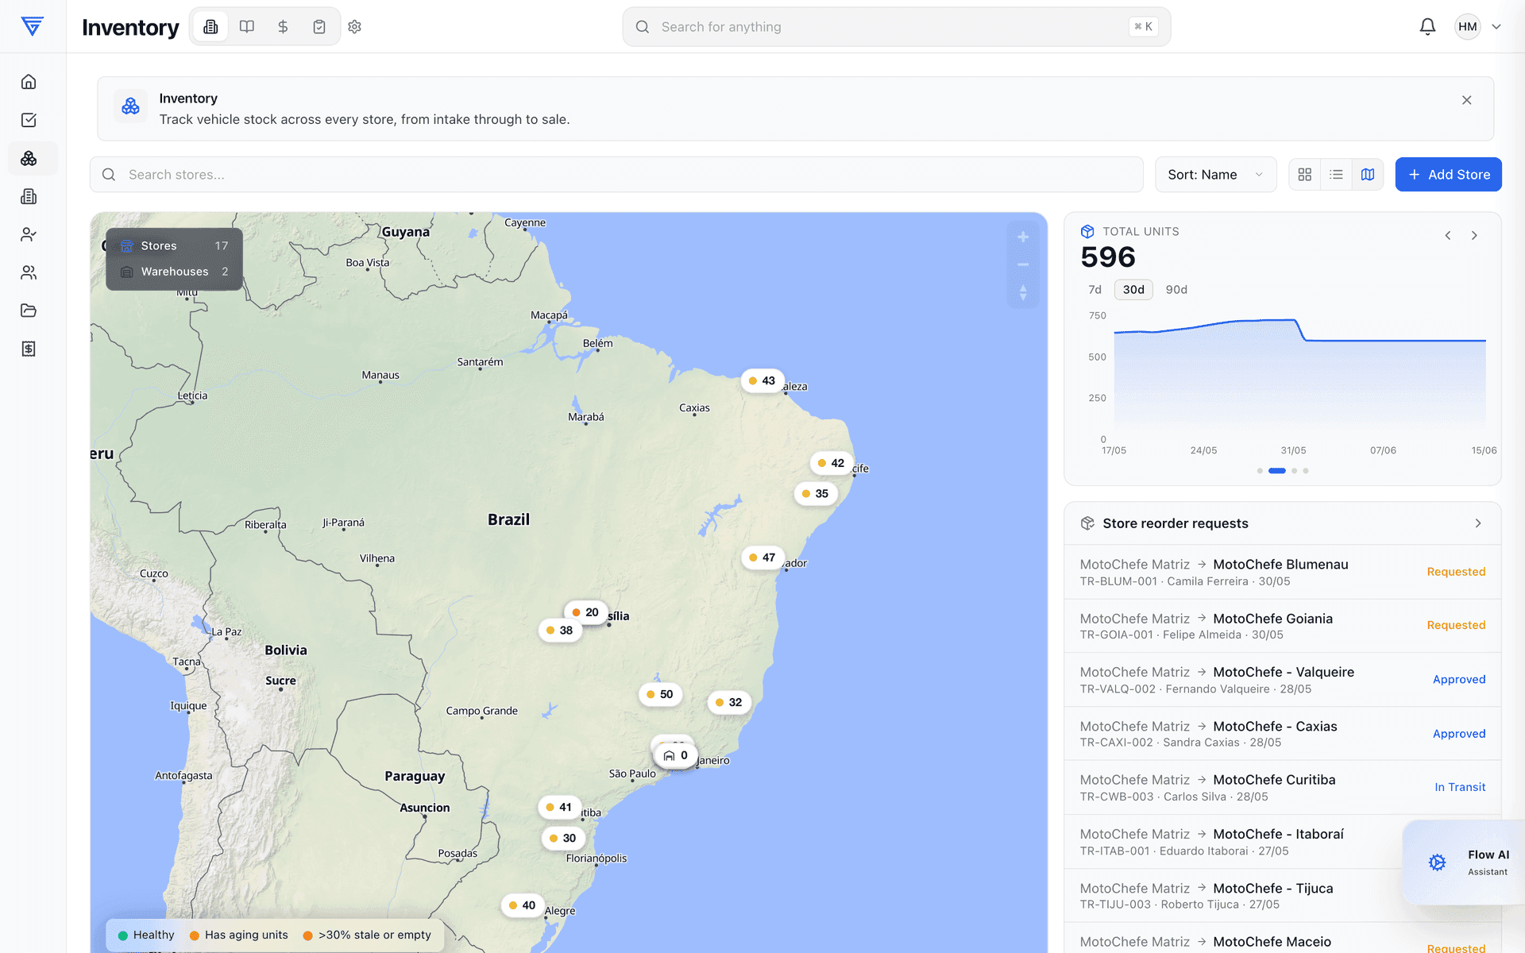
Task: Toggle Warehouses layer on the map
Action: [174, 272]
